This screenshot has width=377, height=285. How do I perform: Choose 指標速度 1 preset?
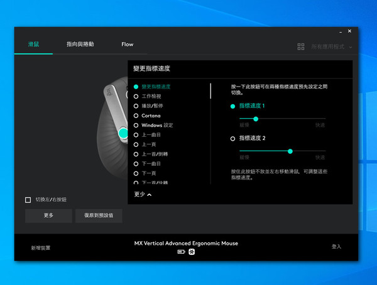coord(232,106)
